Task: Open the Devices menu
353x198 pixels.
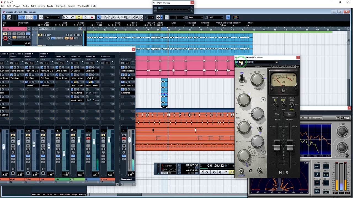Action: 71,6
